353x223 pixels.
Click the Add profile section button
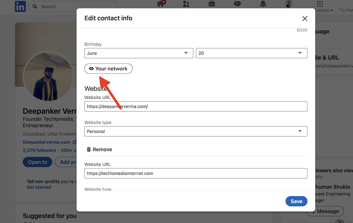[x=66, y=162]
